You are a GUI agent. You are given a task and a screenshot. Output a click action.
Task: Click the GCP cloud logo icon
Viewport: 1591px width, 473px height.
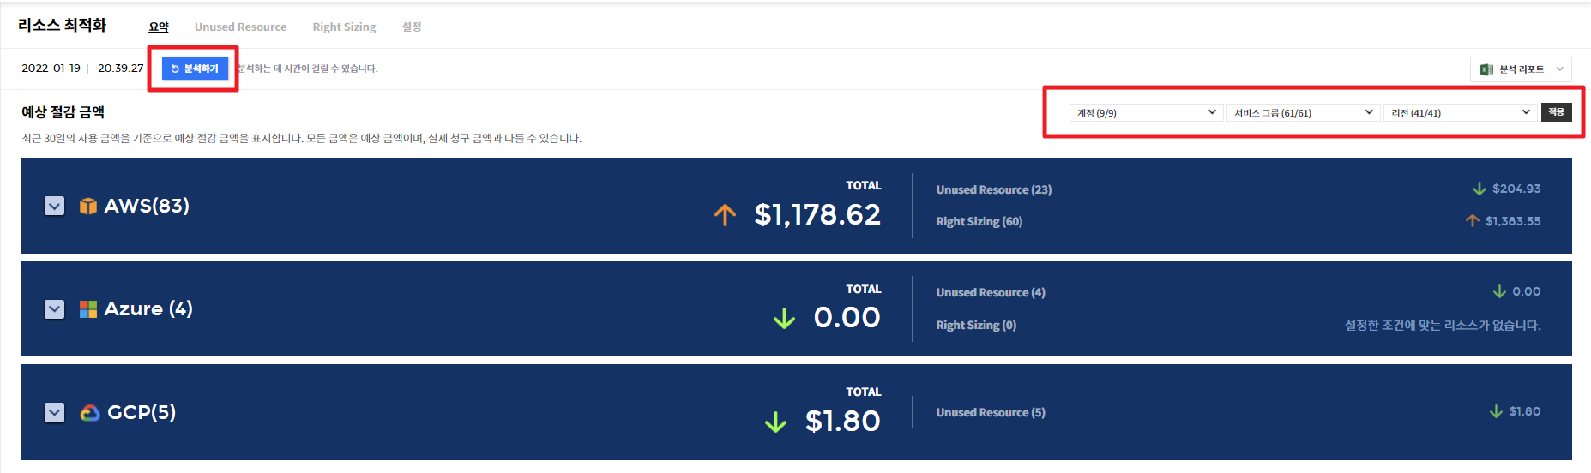click(90, 413)
